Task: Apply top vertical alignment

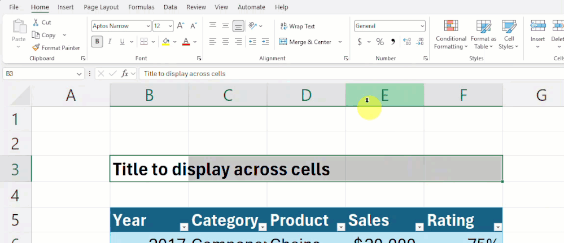Action: [213, 26]
